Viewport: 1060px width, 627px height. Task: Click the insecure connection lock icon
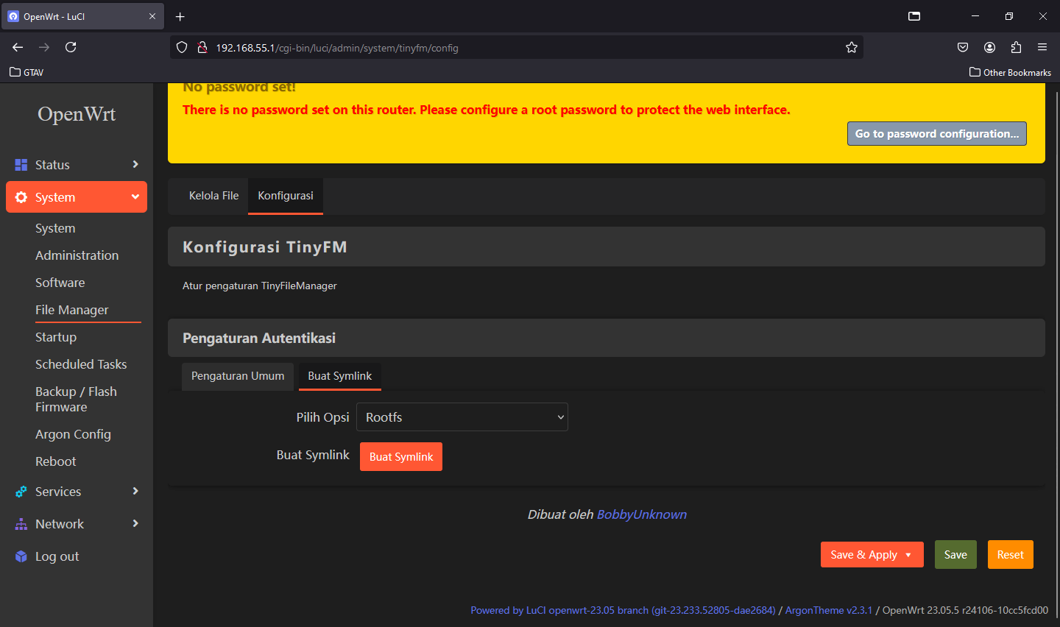202,48
